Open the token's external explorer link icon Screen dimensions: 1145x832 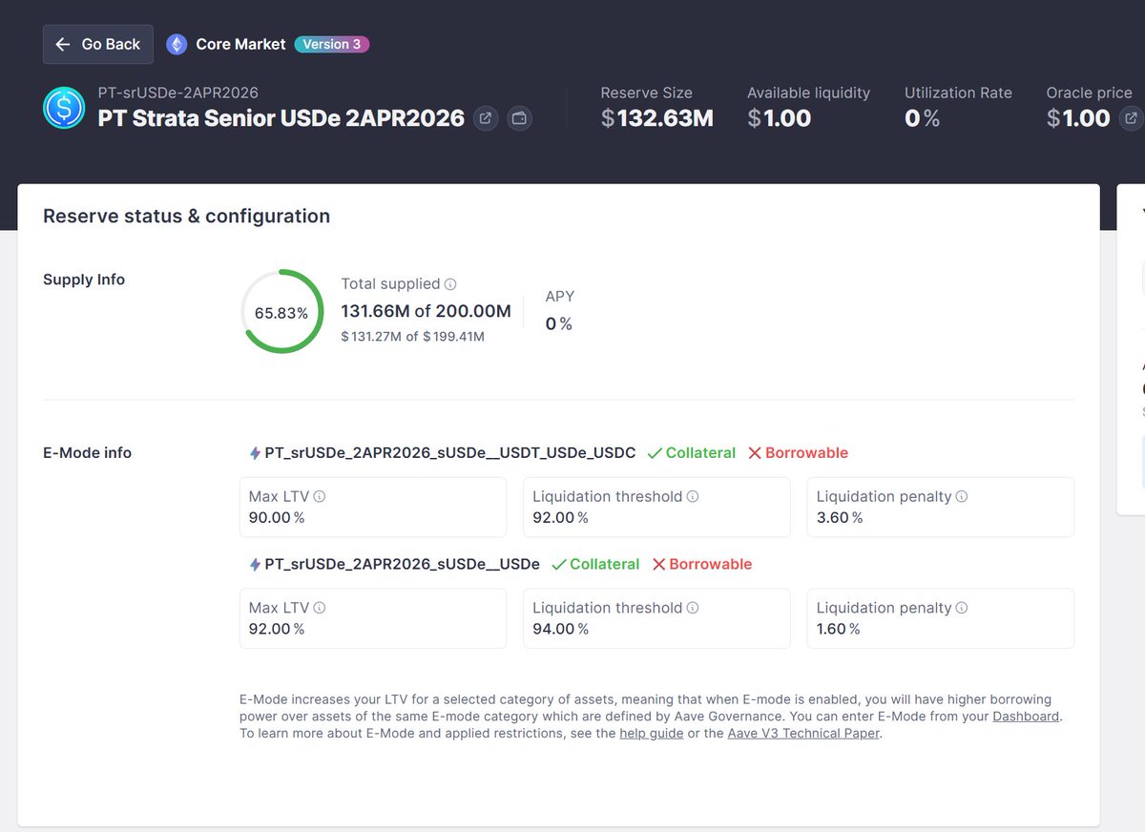pyautogui.click(x=486, y=118)
